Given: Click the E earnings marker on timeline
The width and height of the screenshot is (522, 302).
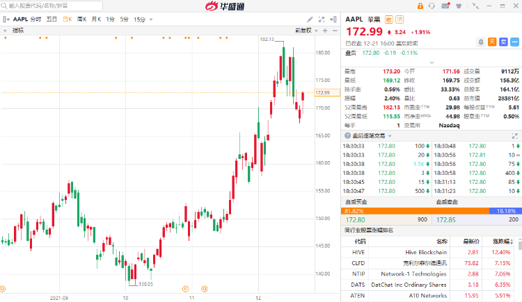Looking at the screenshot, I should pos(185,289).
